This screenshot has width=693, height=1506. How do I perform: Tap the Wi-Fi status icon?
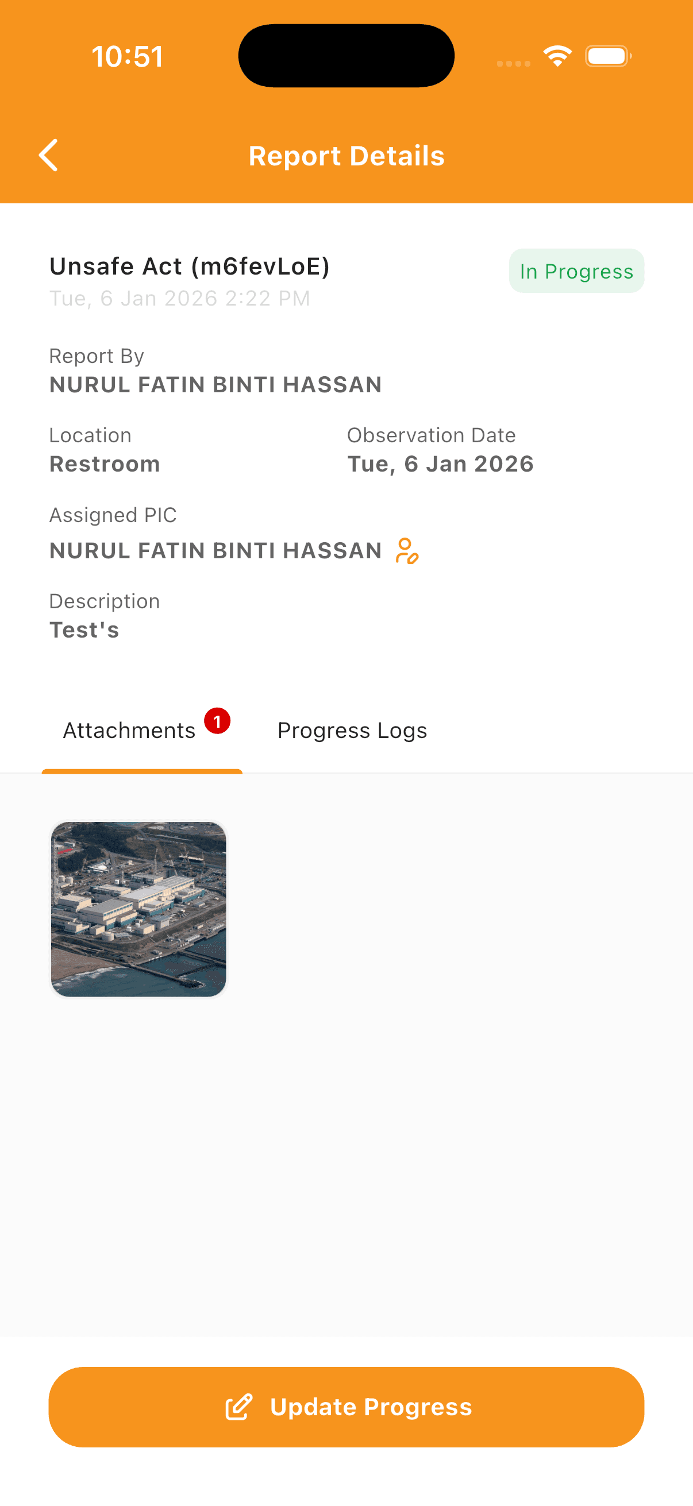(557, 56)
